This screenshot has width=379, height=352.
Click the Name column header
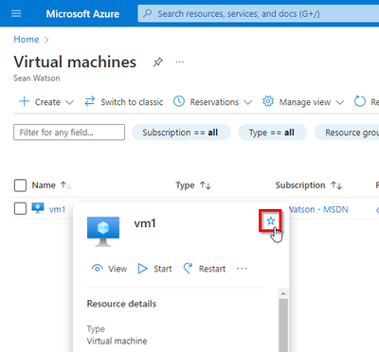[44, 185]
